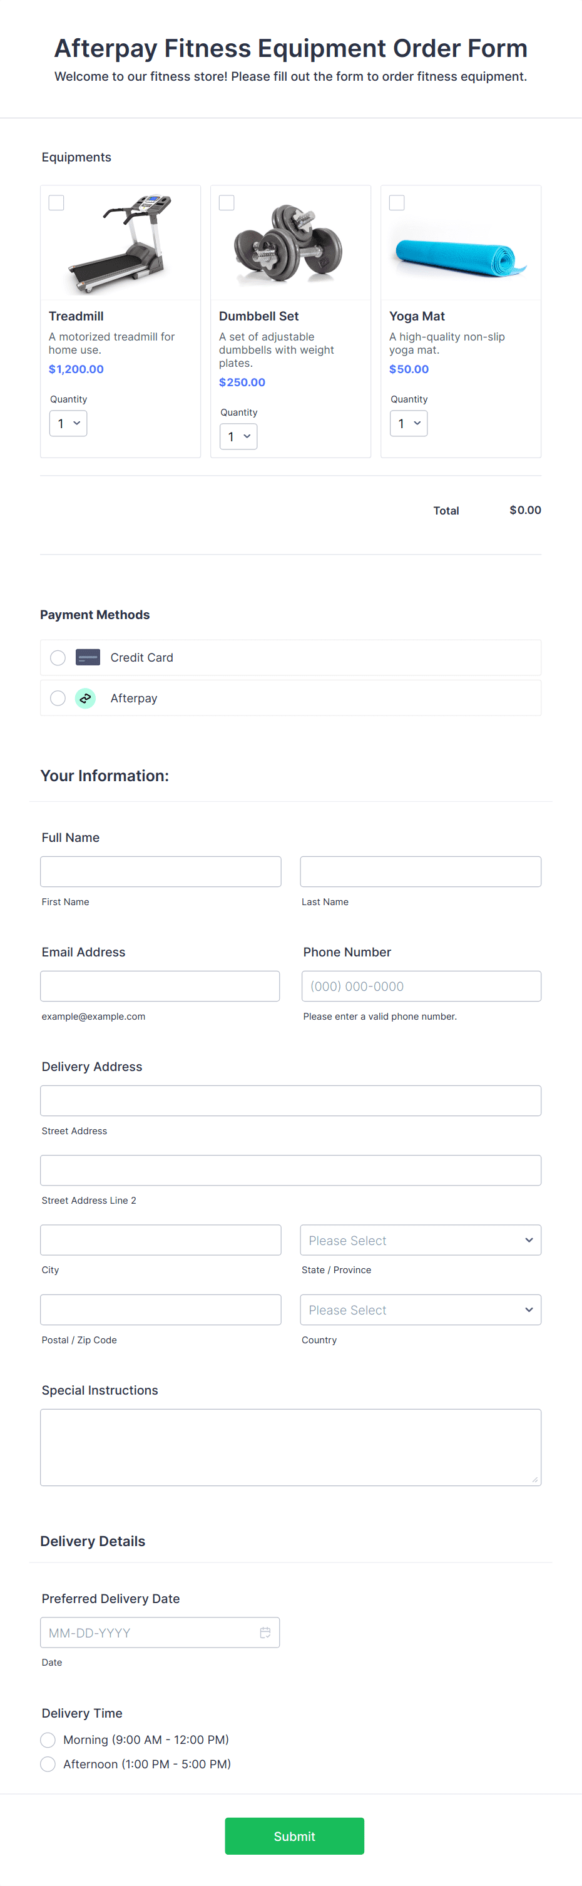This screenshot has width=582, height=1886.
Task: Expand the State / Province dropdown
Action: pyautogui.click(x=420, y=1240)
